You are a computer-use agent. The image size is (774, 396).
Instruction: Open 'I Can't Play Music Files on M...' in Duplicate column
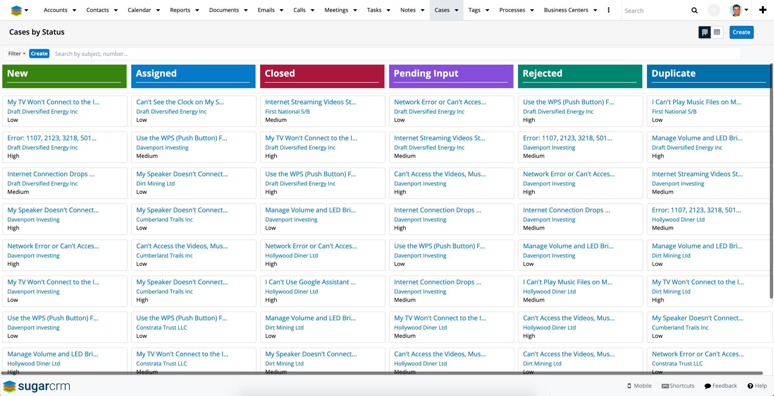[x=696, y=102]
